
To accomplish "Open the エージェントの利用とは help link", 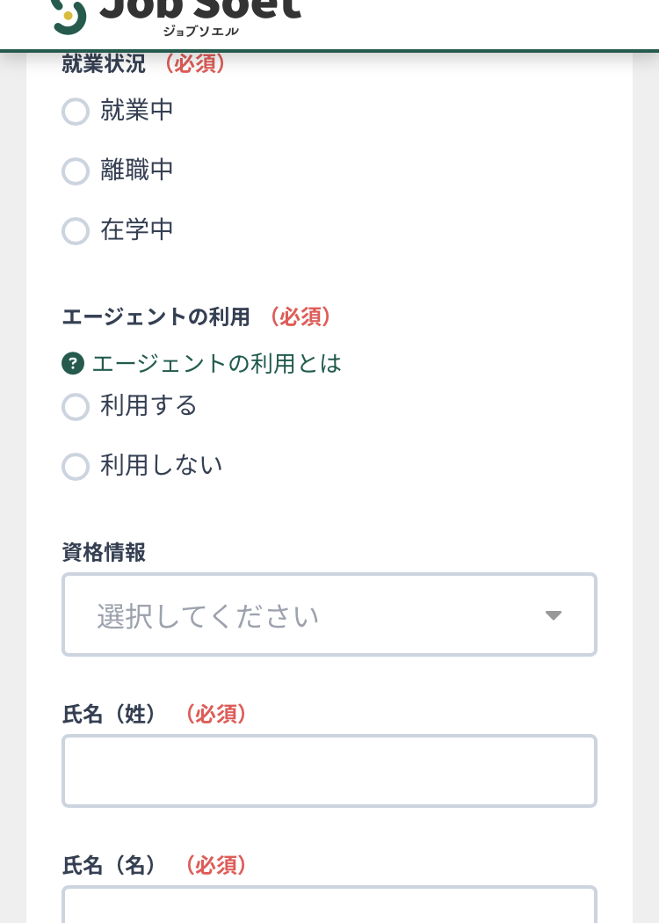I will (x=216, y=363).
